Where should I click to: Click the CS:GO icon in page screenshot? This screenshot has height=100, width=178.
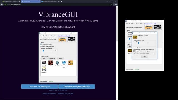71,63
